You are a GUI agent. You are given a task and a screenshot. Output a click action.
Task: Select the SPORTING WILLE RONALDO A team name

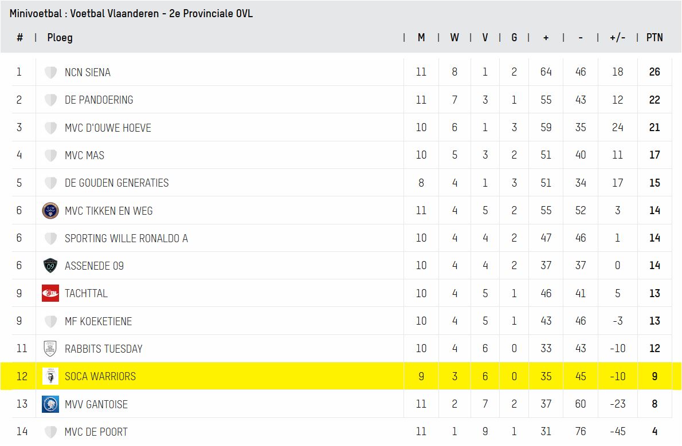point(126,238)
